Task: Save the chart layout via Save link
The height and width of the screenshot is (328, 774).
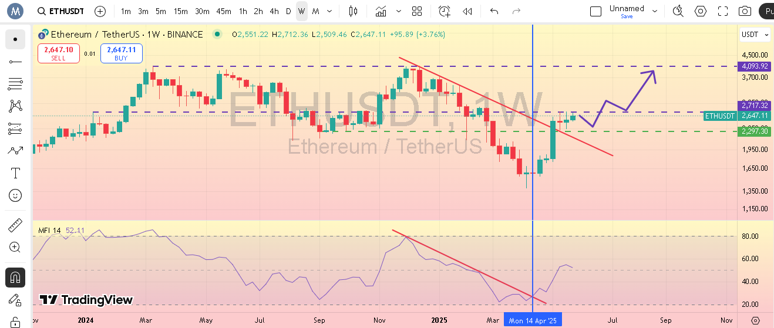Action: coord(627,16)
